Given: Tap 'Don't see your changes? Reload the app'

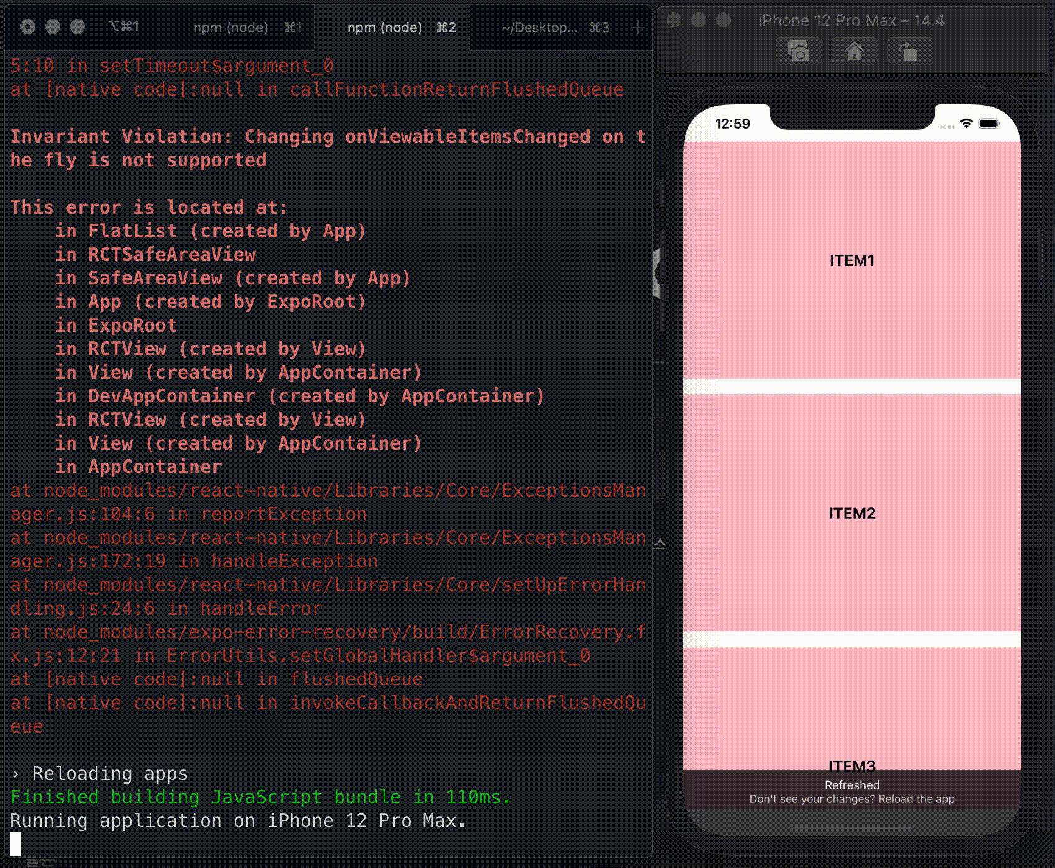Looking at the screenshot, I should pos(852,799).
